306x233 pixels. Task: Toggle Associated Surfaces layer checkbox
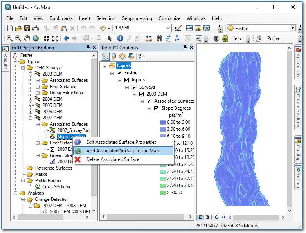click(149, 101)
